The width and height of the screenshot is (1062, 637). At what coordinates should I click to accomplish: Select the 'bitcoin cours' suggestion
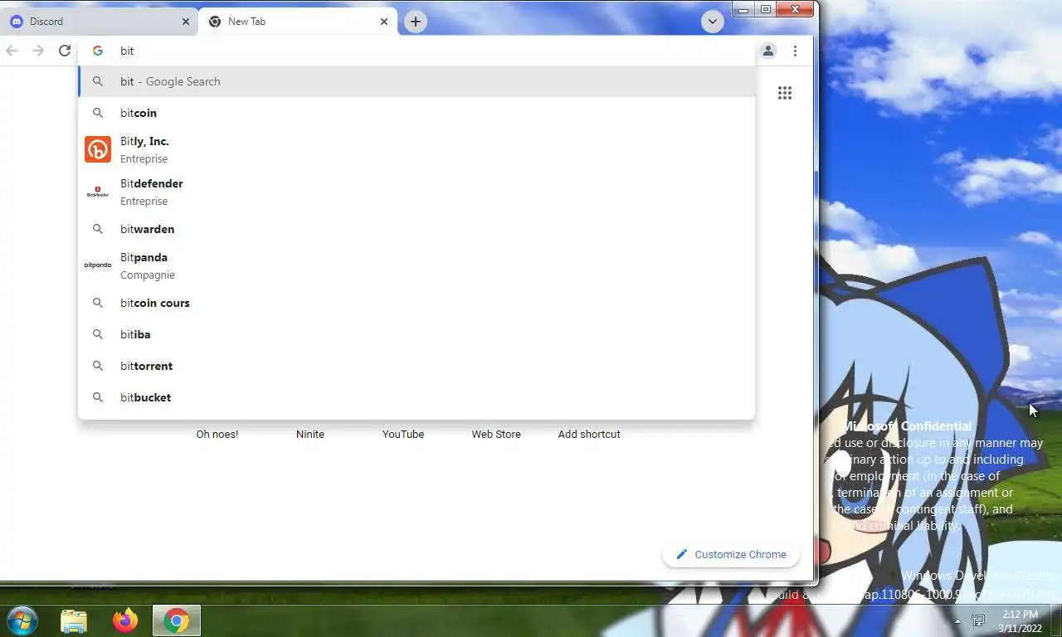[x=417, y=303]
